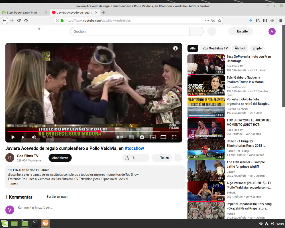The width and height of the screenshot is (285, 228).
Task: Go back in Firefox
Action: 5,21
